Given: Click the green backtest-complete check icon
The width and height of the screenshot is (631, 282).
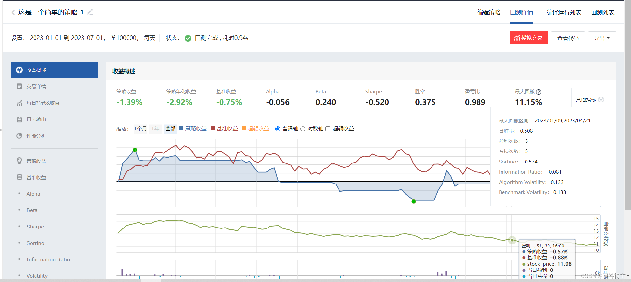Looking at the screenshot, I should coord(188,38).
